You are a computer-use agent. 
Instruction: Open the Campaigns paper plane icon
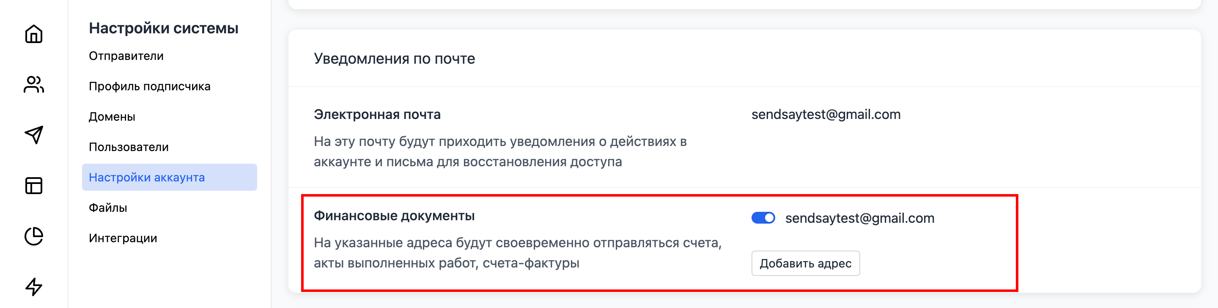pyautogui.click(x=33, y=135)
